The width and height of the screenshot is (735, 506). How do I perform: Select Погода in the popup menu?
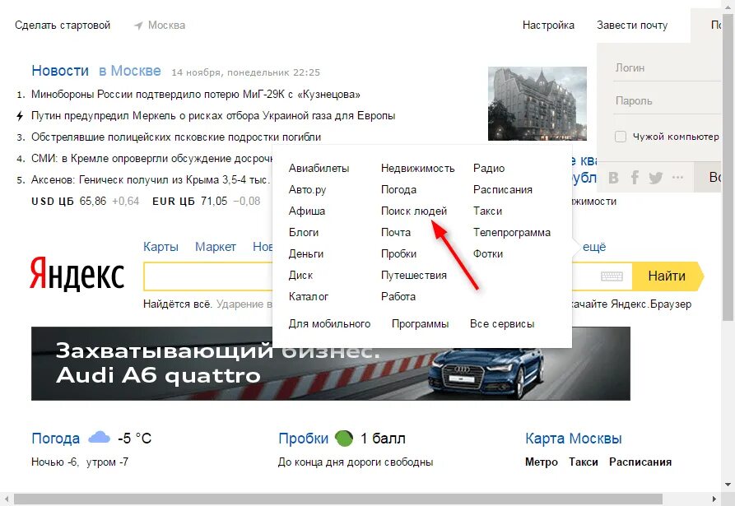coord(398,190)
